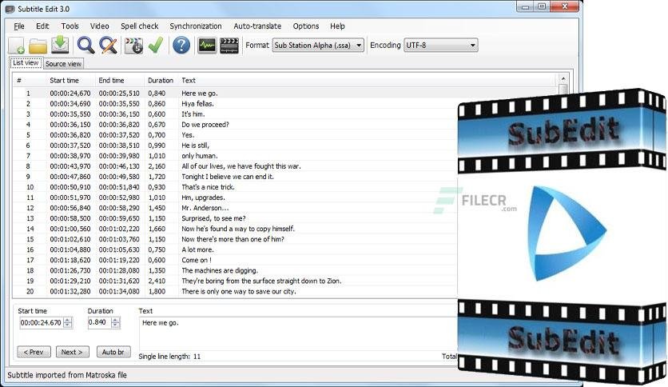Save subtitle with the download-arrow icon
The width and height of the screenshot is (668, 387).
pos(60,46)
